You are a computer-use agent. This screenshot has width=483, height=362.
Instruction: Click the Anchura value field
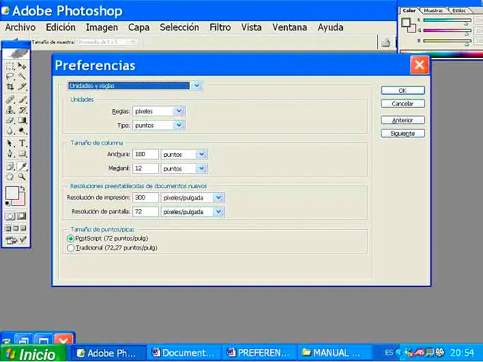(x=145, y=154)
